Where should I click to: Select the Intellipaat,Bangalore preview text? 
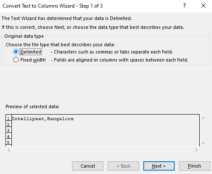[43, 119]
